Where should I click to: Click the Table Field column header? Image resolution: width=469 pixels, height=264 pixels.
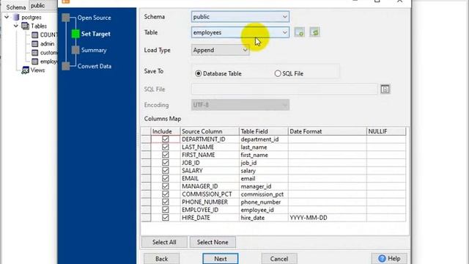[x=264, y=131]
